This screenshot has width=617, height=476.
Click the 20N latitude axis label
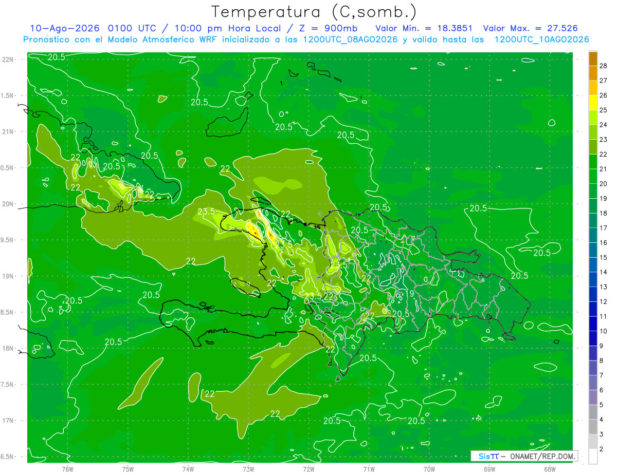[8, 204]
